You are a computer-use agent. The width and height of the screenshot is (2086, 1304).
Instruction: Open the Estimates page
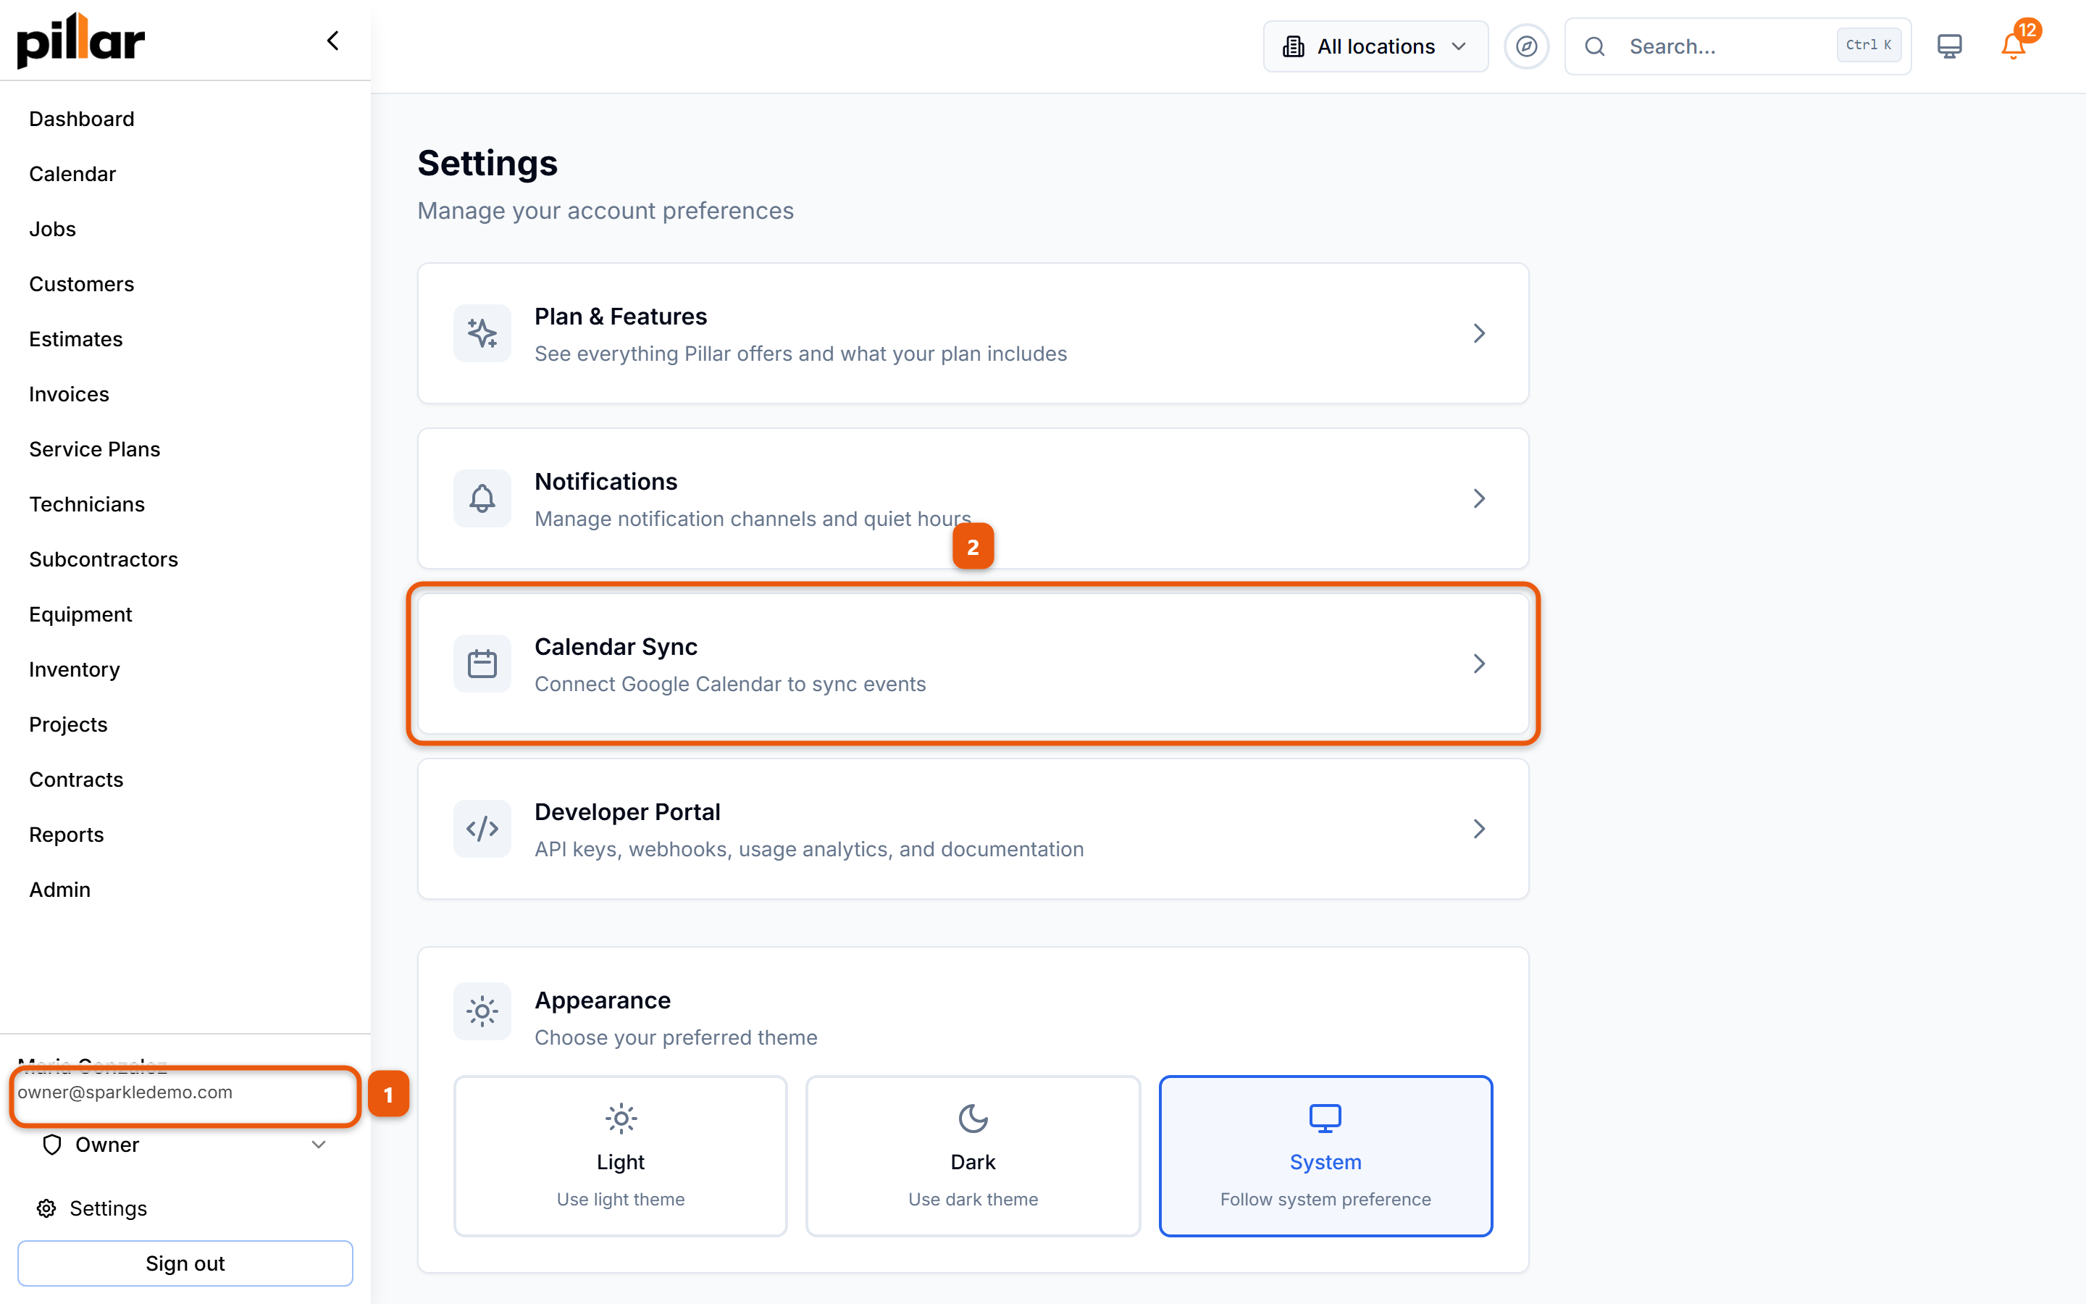pos(76,339)
